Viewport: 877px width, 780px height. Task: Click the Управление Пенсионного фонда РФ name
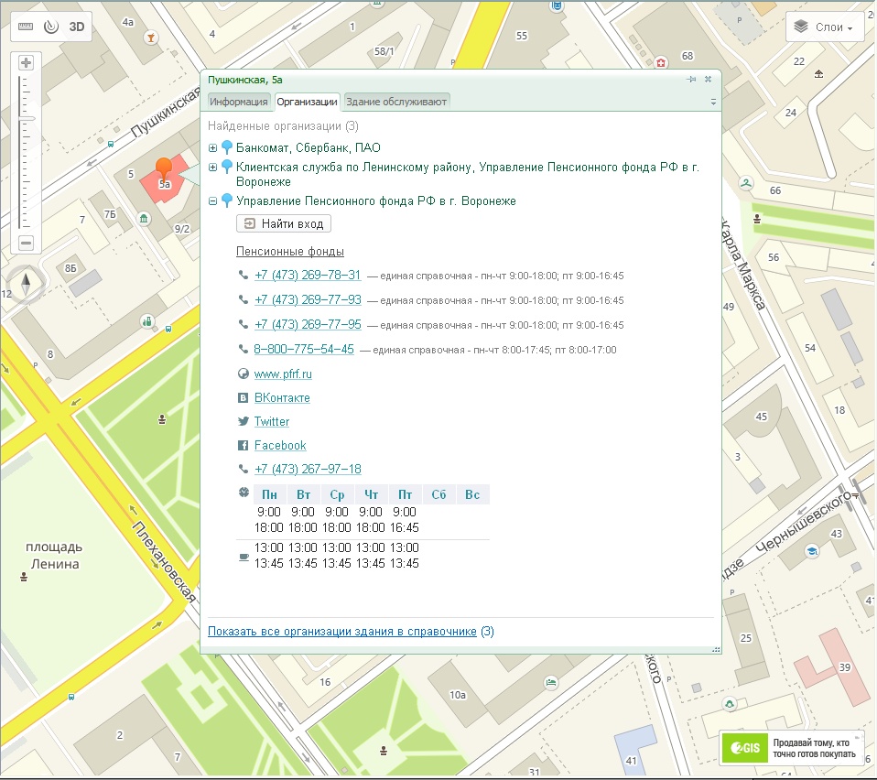click(376, 201)
